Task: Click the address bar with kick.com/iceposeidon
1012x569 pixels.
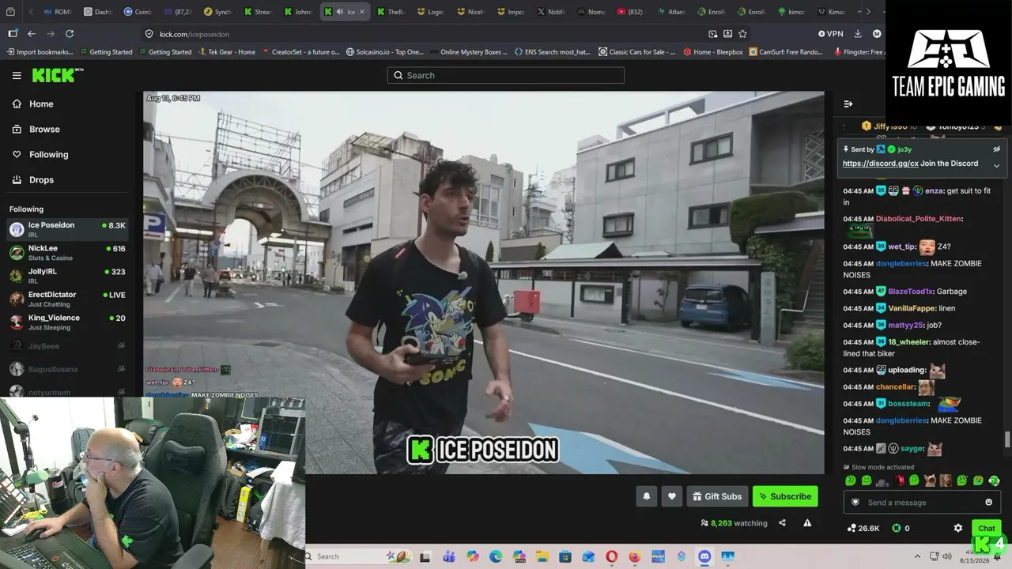Action: click(427, 34)
